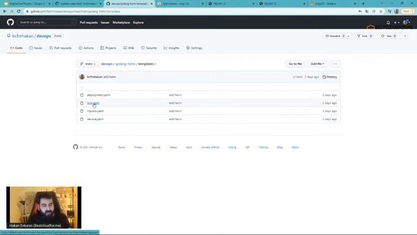This screenshot has width=417, height=235.
Task: Click the Terms footer link
Action: coord(121,148)
